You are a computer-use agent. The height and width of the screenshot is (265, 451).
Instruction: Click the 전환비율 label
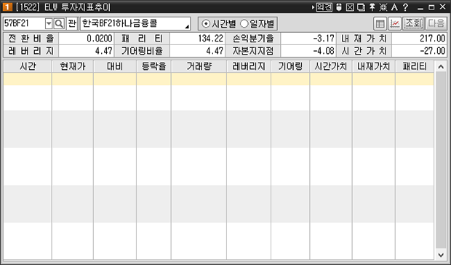(31, 39)
